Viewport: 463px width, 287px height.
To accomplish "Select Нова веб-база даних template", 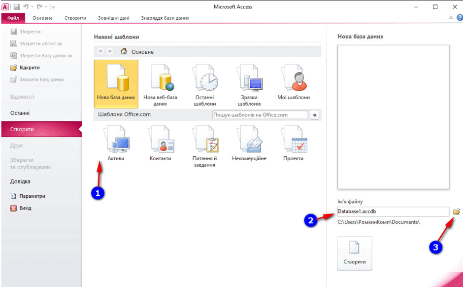I will point(161,85).
